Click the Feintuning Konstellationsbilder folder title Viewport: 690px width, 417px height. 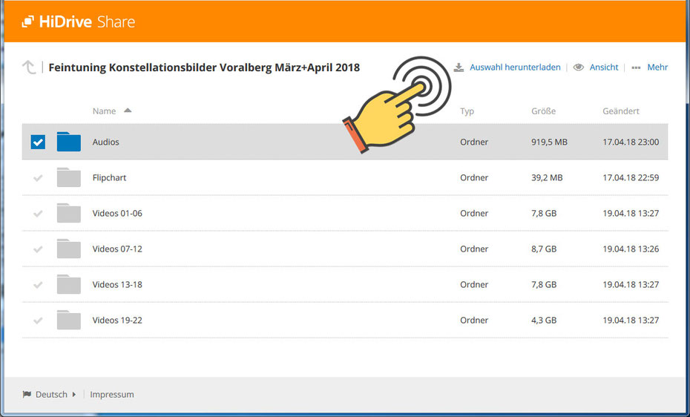[204, 68]
